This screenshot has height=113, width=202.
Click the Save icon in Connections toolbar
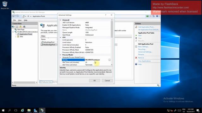tap(17, 27)
